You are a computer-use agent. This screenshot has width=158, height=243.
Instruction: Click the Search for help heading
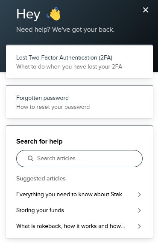(x=39, y=141)
